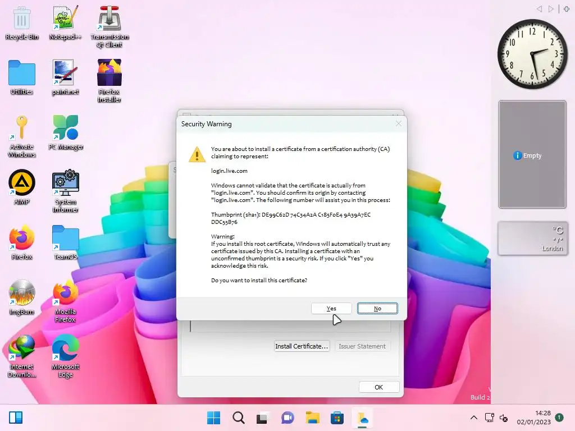Open Mozilla Firefox desktop shortcut
The width and height of the screenshot is (575, 431).
65,301
